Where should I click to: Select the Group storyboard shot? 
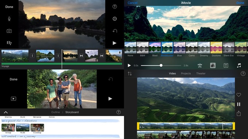tap(8, 128)
